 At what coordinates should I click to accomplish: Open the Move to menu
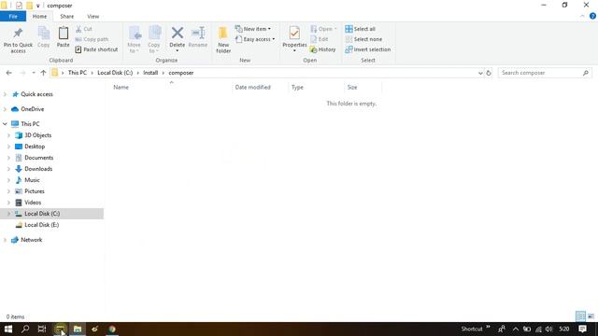[135, 40]
